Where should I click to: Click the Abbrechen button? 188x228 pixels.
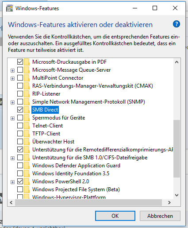[160, 216]
